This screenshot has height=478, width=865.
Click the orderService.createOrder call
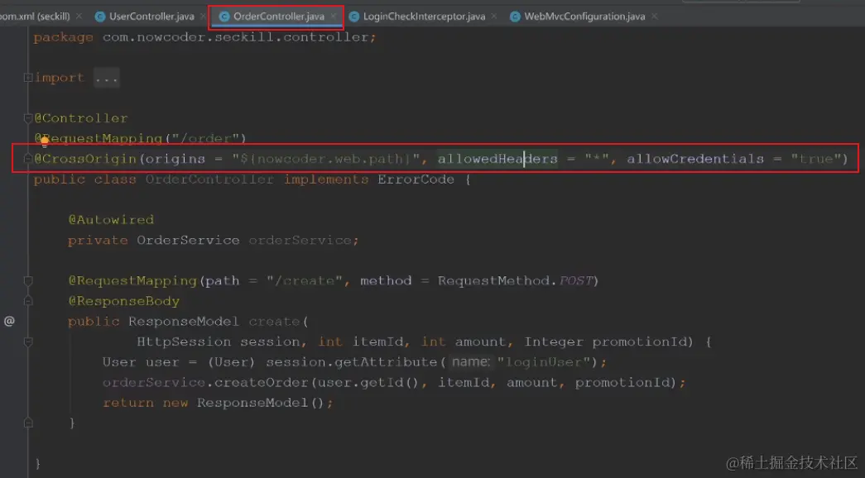tap(205, 383)
